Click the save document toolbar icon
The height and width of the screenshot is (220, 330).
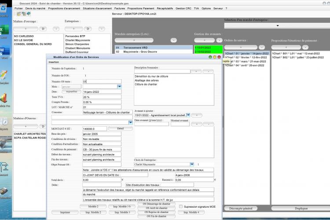(24, 14)
